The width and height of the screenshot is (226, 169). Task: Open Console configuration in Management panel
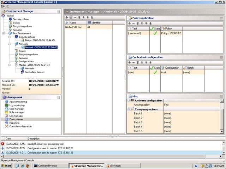(20, 126)
